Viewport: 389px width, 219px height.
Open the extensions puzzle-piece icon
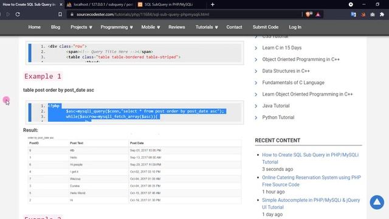point(382,15)
